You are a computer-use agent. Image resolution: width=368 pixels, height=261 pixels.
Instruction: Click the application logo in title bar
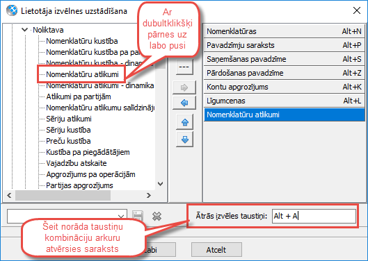pyautogui.click(x=12, y=11)
